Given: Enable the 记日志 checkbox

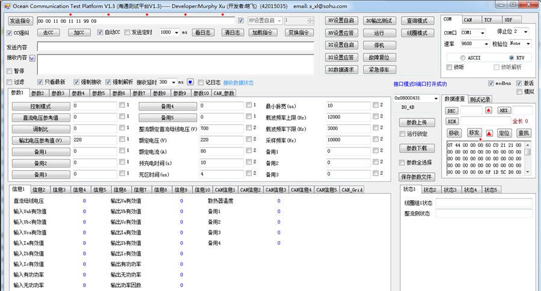Looking at the screenshot, I should pyautogui.click(x=200, y=82).
